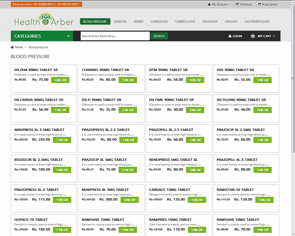Click Rs. 180.00 price on Hopace-10
The height and width of the screenshot is (236, 295).
[x=41, y=229]
